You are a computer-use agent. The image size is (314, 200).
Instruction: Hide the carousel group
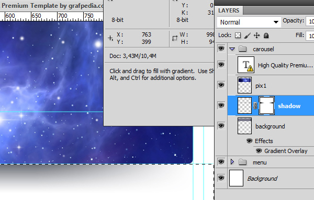tap(221, 49)
